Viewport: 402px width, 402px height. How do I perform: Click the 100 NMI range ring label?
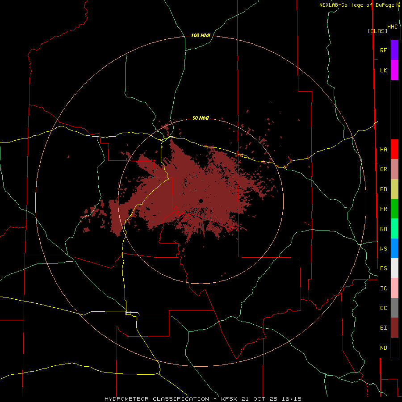point(201,35)
